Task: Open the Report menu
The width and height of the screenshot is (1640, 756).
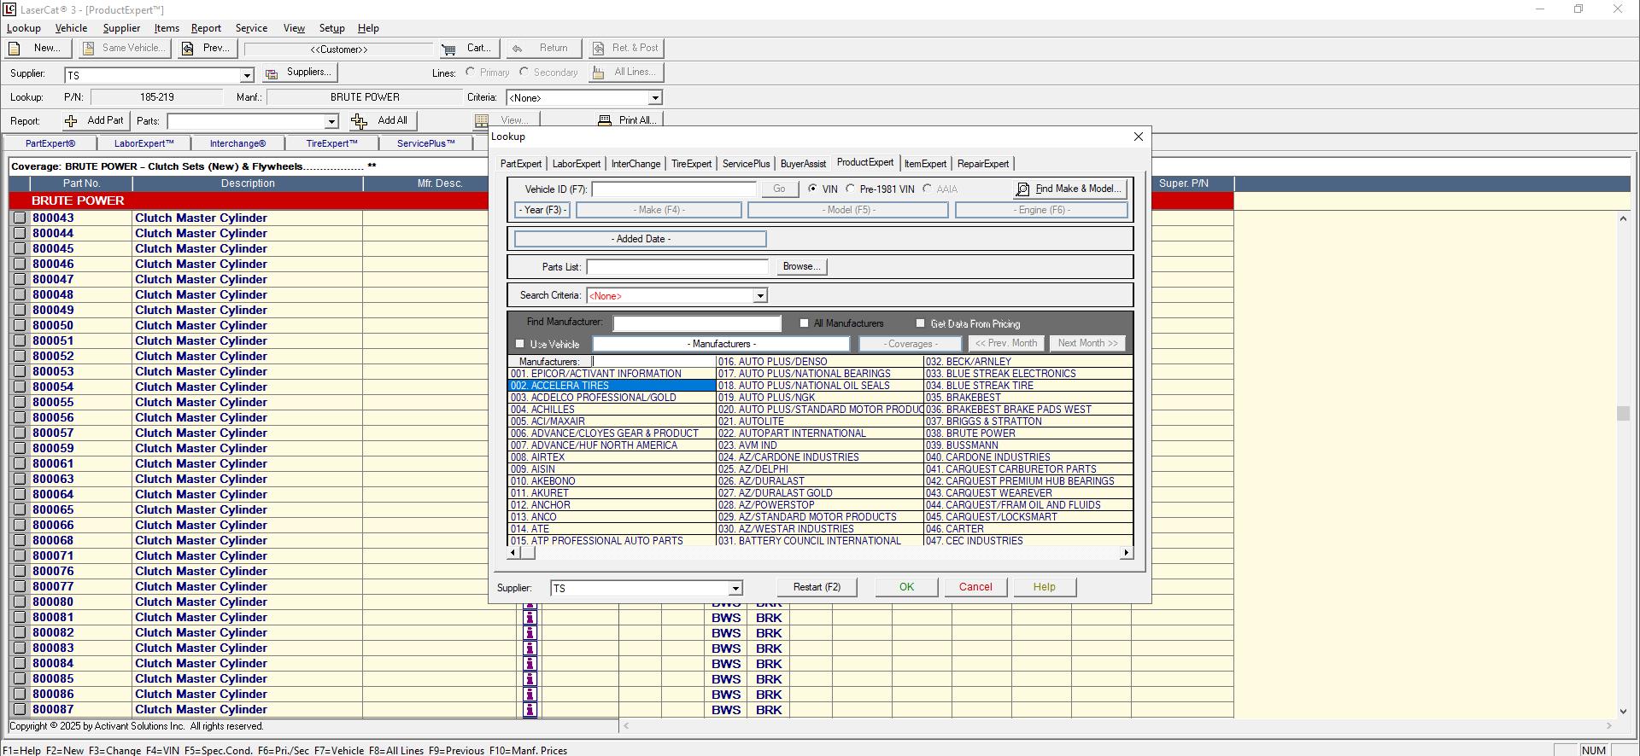Action: click(x=206, y=28)
